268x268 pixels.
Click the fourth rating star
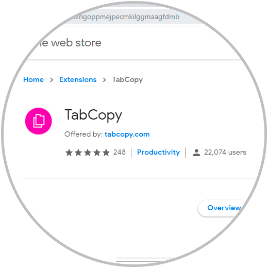point(97,153)
